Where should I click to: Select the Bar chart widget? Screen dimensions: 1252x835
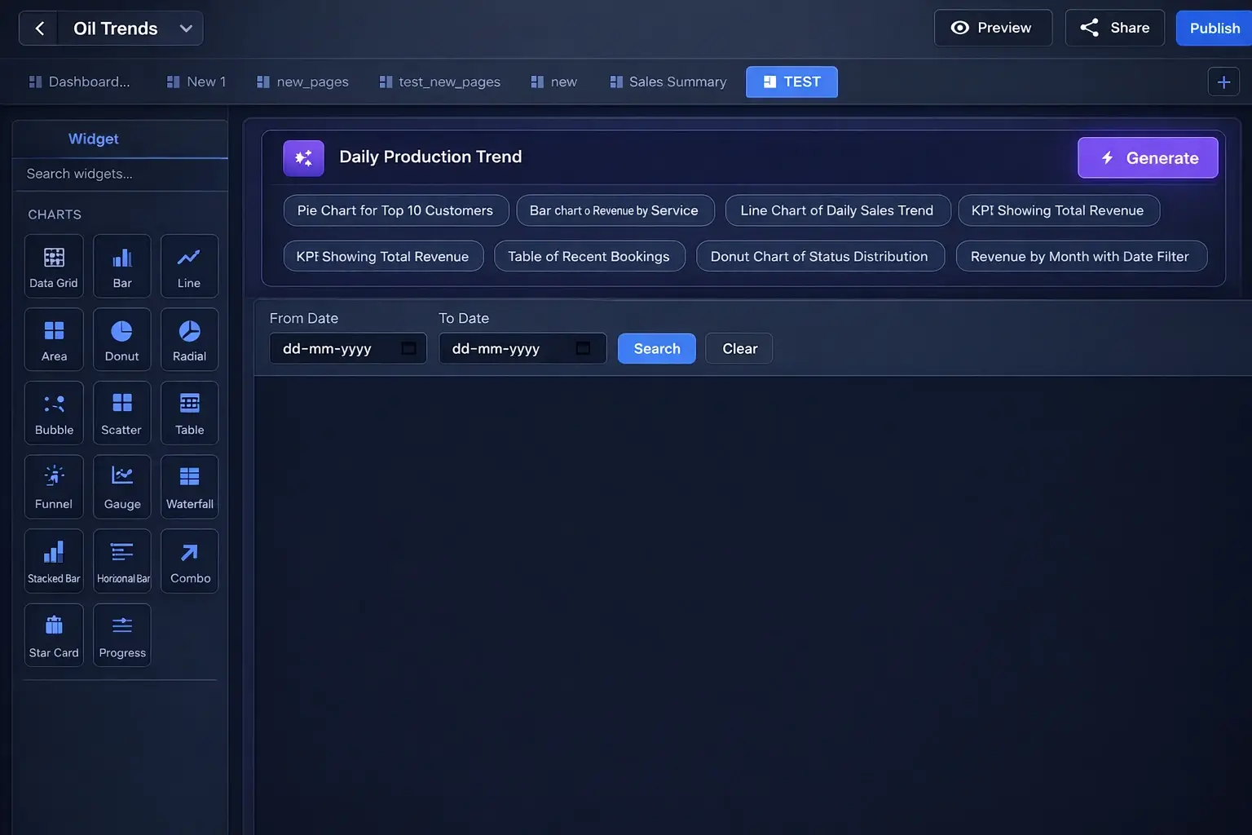[x=121, y=266]
